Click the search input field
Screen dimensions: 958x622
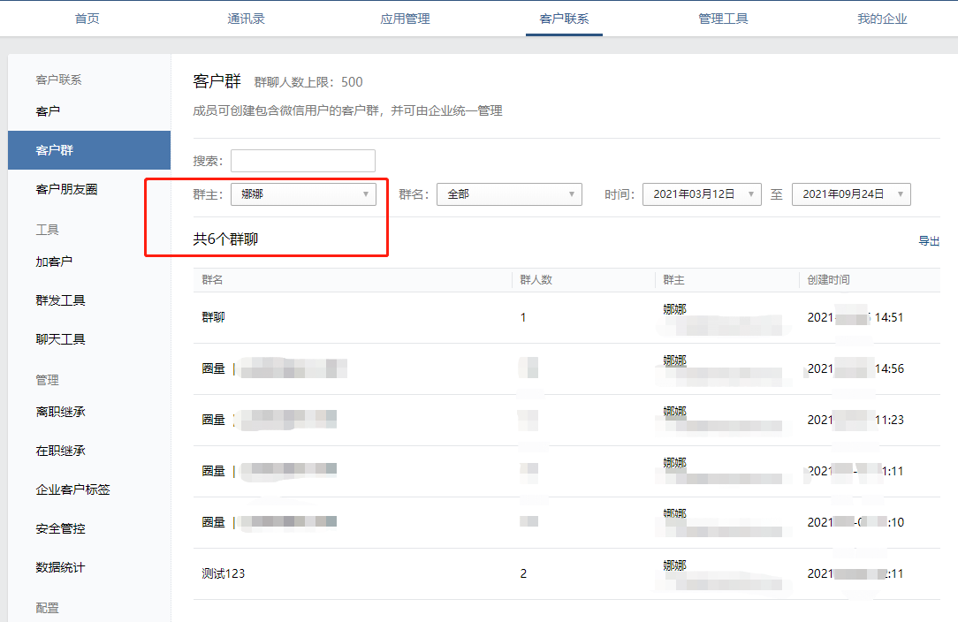(303, 160)
